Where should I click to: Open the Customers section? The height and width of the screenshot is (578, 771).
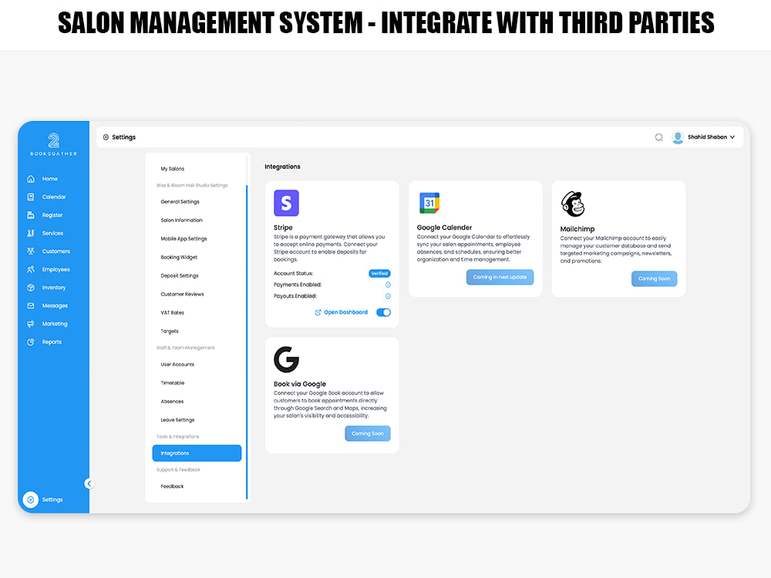[x=56, y=251]
